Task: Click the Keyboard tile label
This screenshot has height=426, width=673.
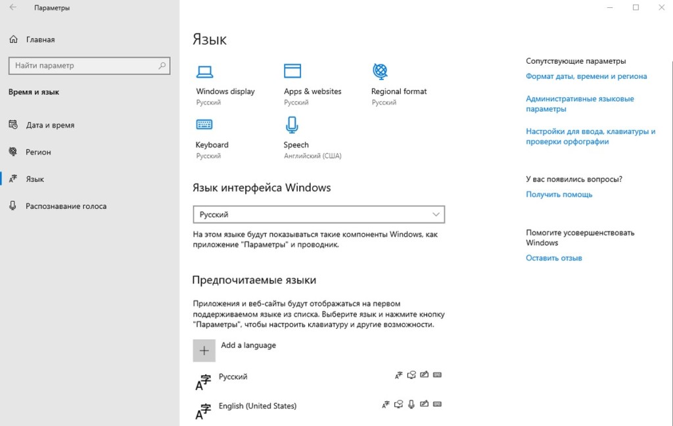Action: click(x=212, y=145)
